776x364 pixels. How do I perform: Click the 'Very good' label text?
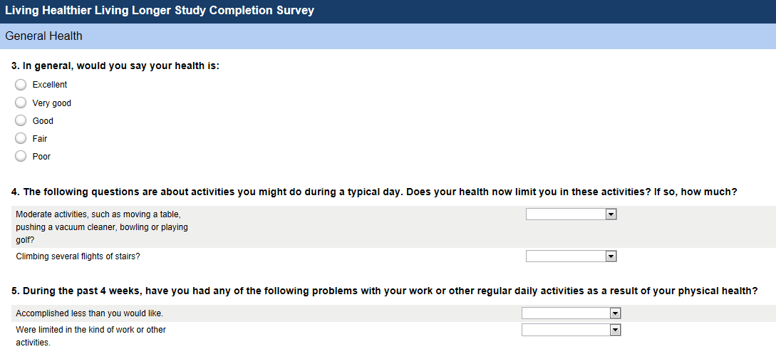tap(52, 103)
